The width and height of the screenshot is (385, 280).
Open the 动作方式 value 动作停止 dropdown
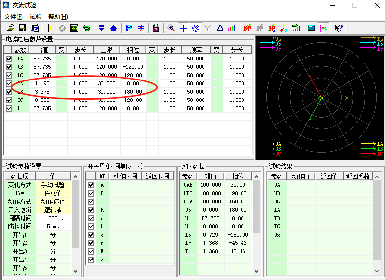tap(53, 201)
